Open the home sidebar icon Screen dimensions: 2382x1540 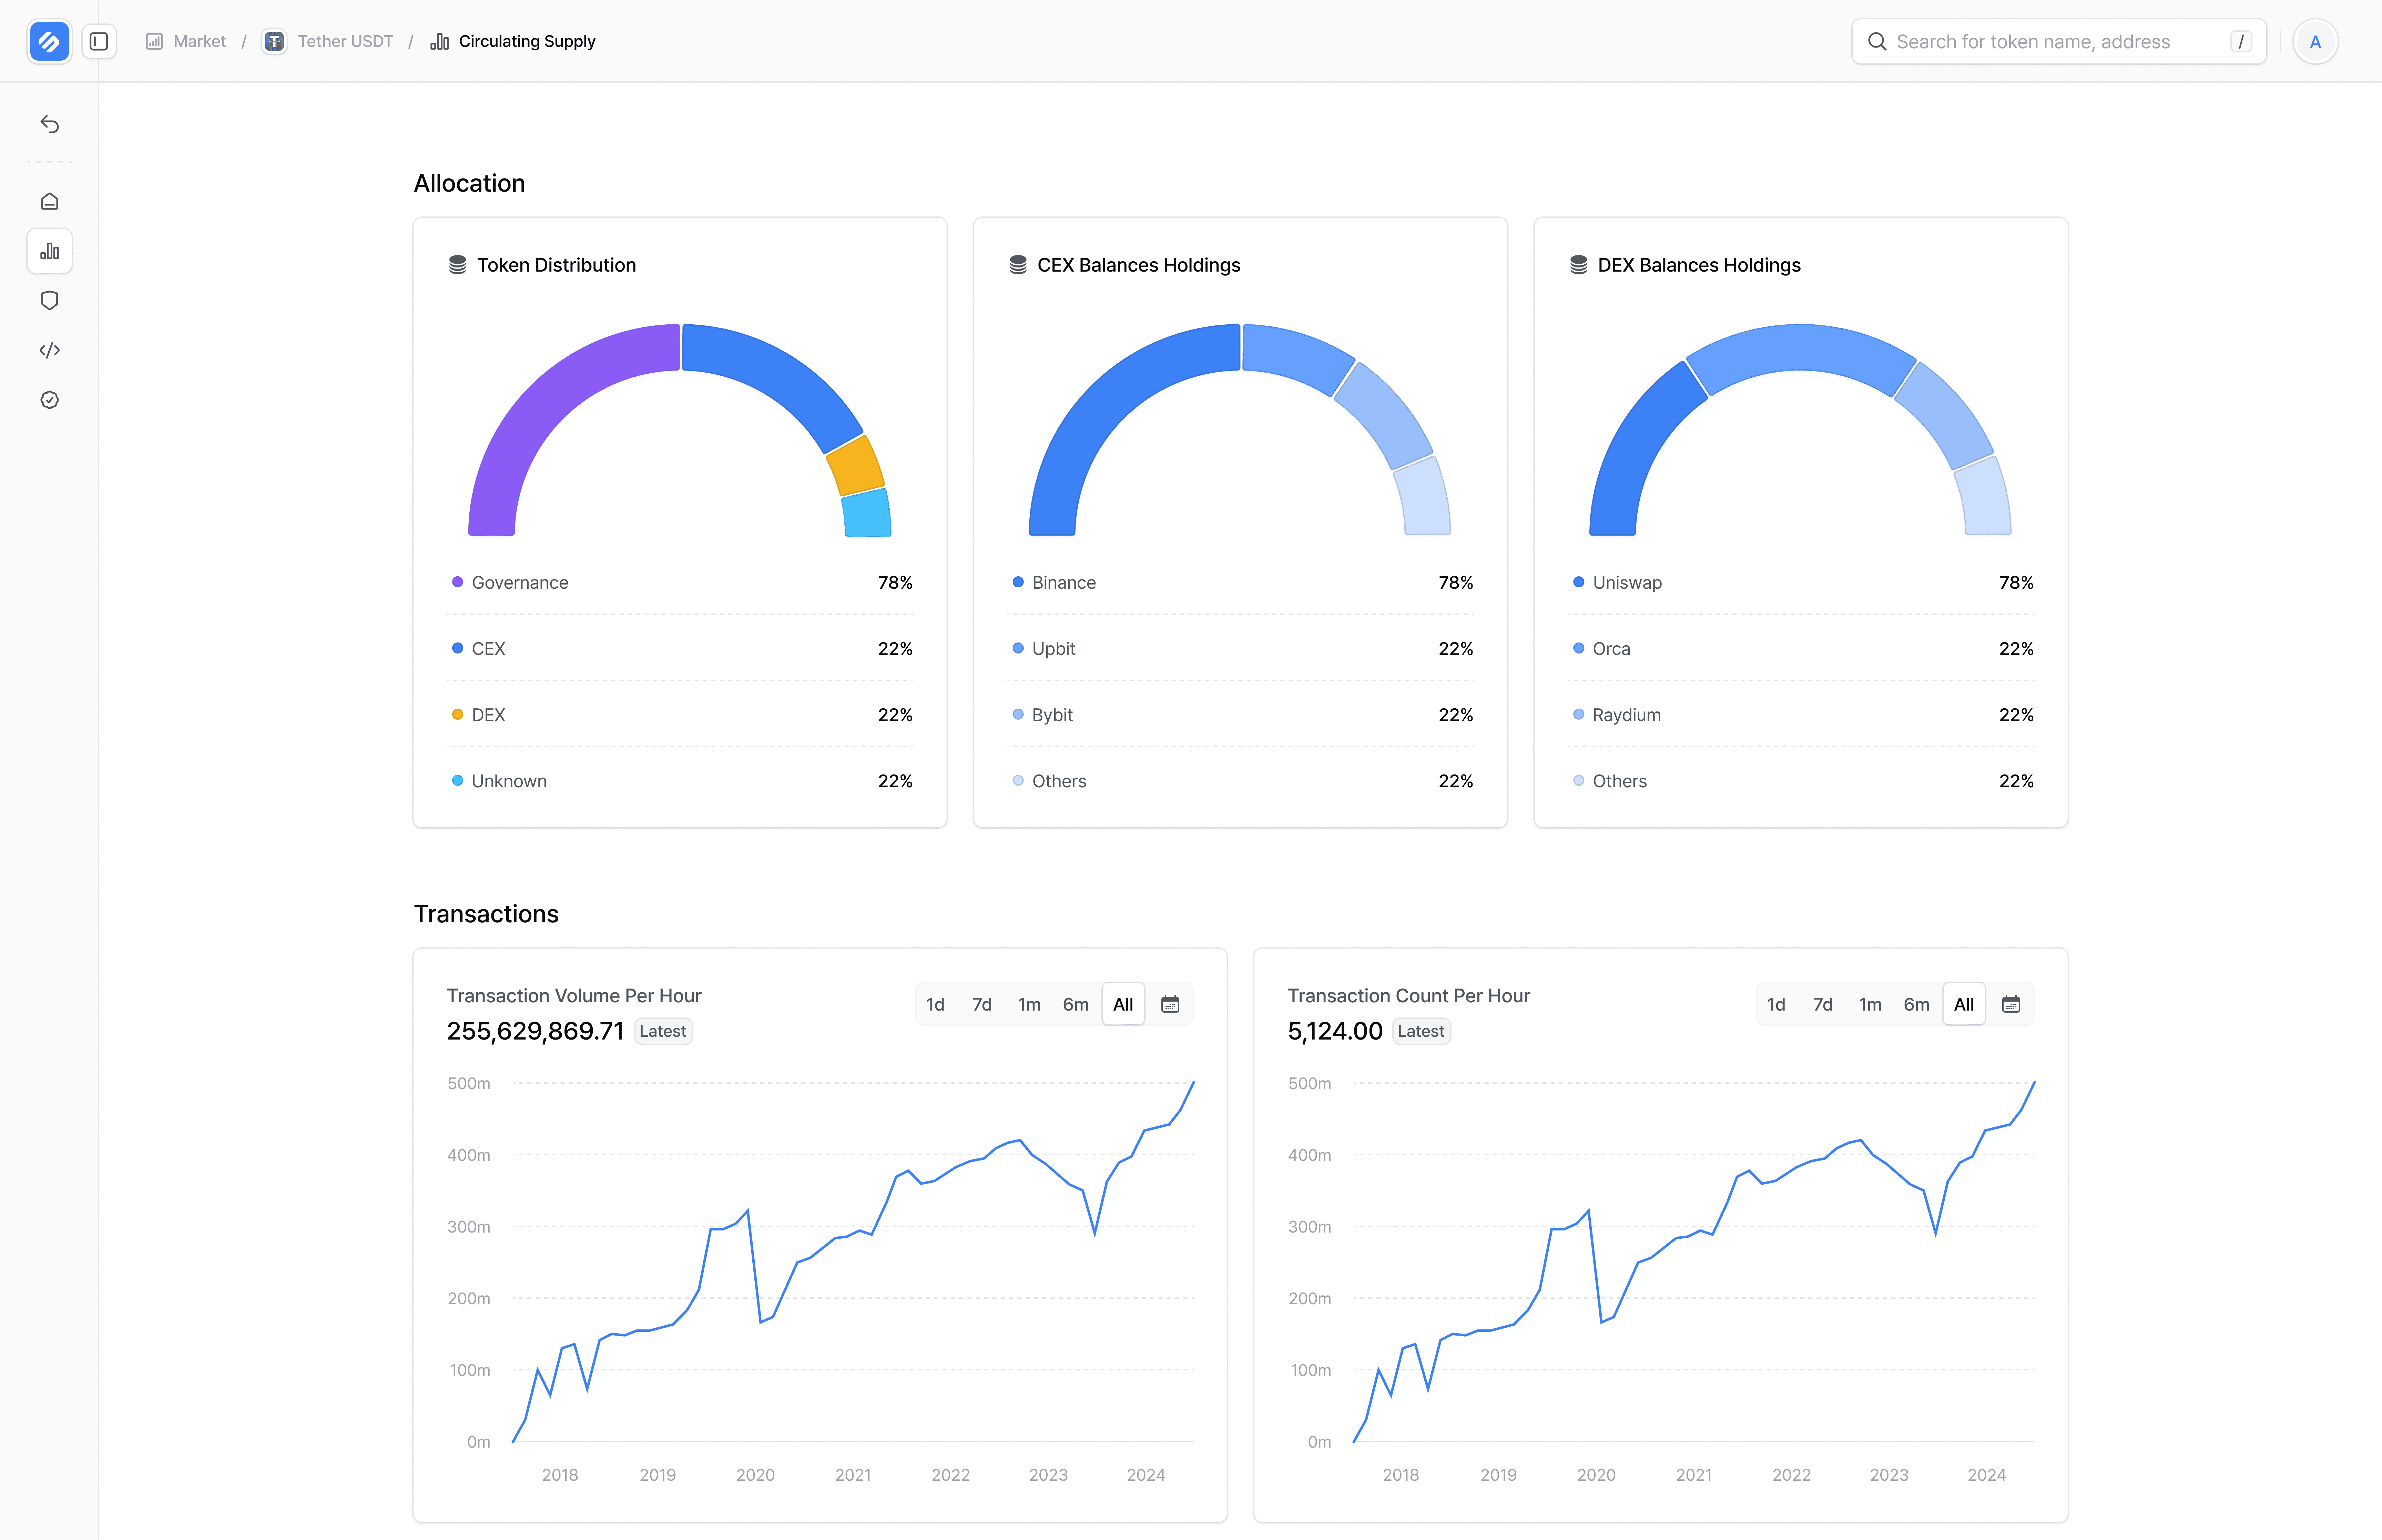pyautogui.click(x=49, y=201)
